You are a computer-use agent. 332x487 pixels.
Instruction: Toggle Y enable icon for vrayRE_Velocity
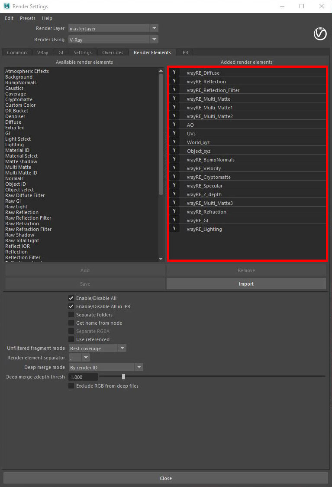click(174, 168)
